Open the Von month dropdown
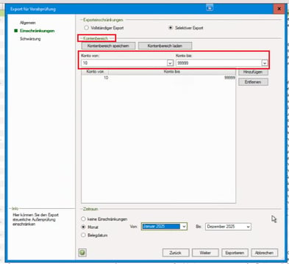This screenshot has height=264, width=289. [184, 227]
